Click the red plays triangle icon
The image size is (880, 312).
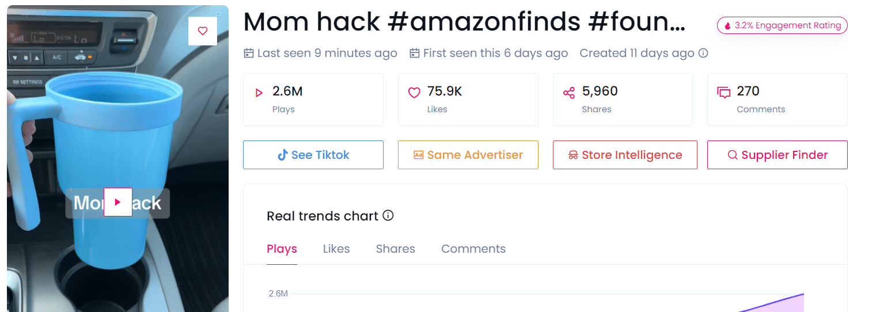(259, 93)
